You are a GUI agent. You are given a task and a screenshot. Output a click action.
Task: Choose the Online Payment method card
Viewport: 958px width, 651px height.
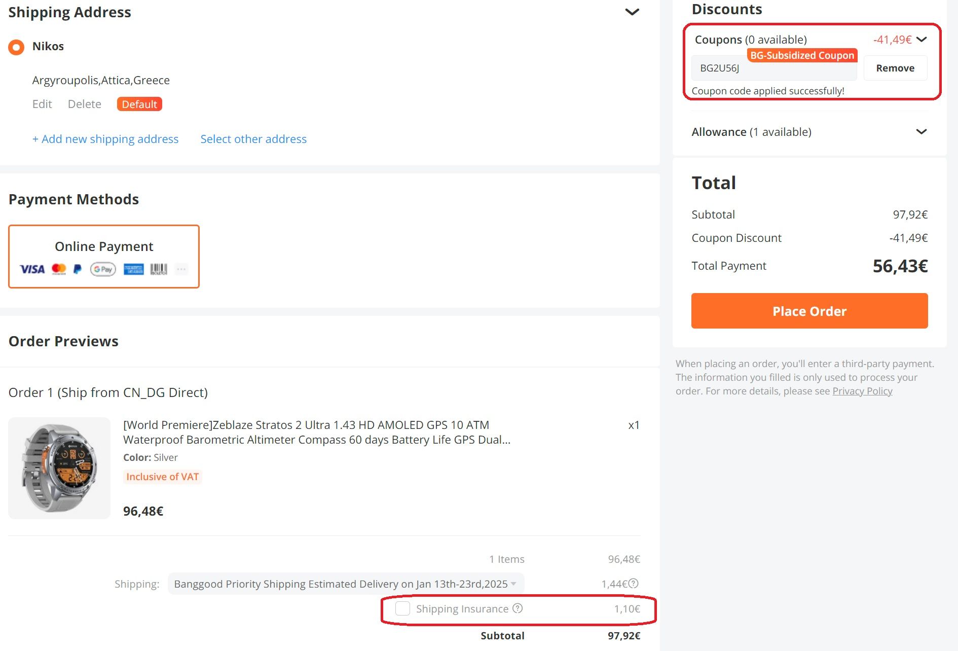(104, 257)
